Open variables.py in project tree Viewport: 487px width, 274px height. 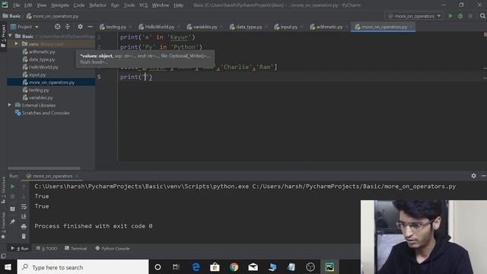tap(37, 97)
